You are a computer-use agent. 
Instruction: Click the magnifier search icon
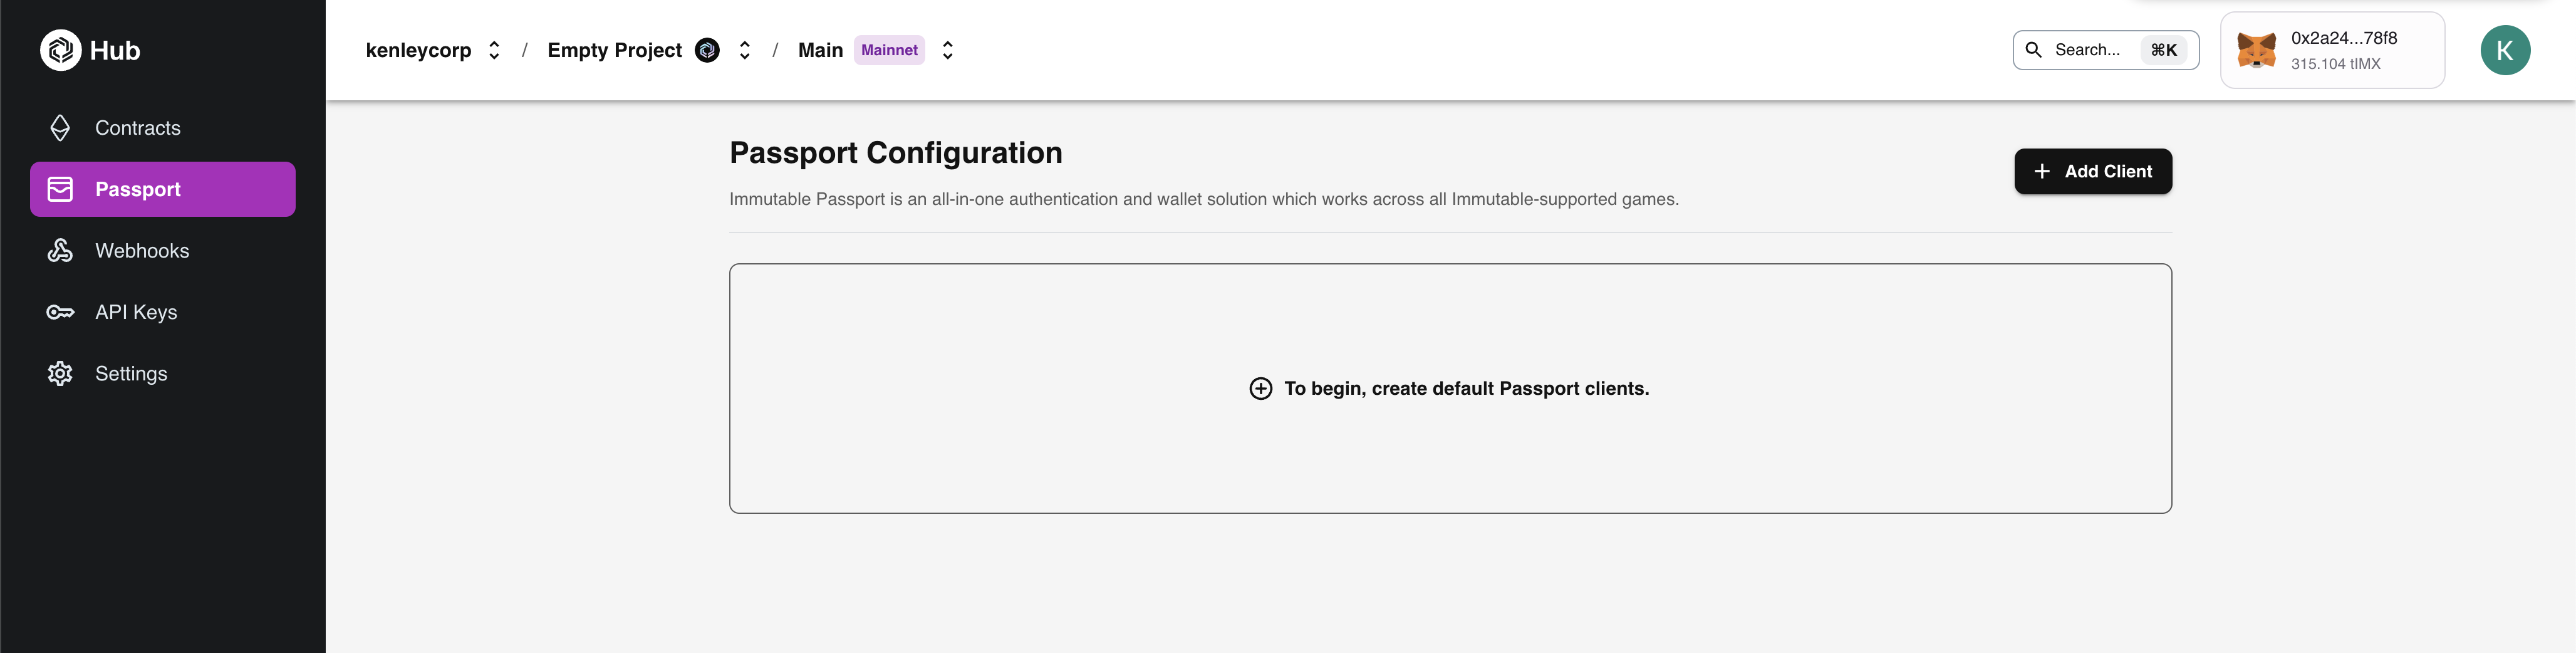click(2033, 50)
